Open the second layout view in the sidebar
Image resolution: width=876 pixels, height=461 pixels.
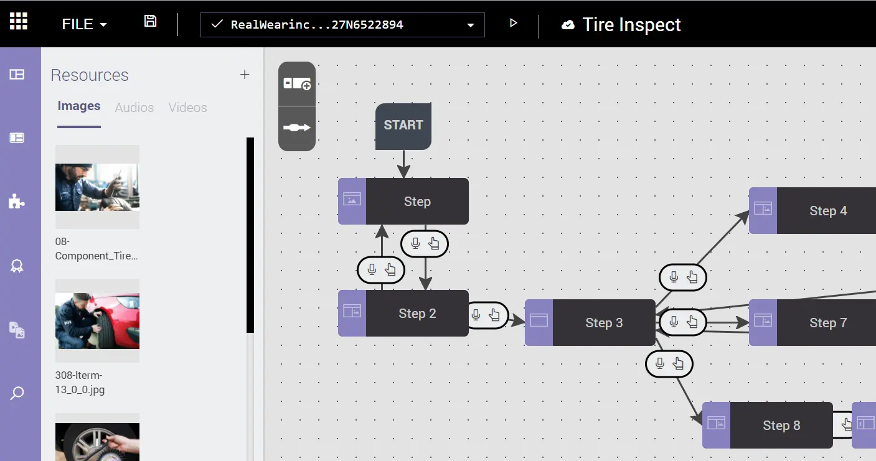pyautogui.click(x=17, y=138)
